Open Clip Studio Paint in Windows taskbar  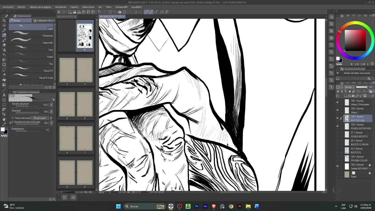coord(171,206)
